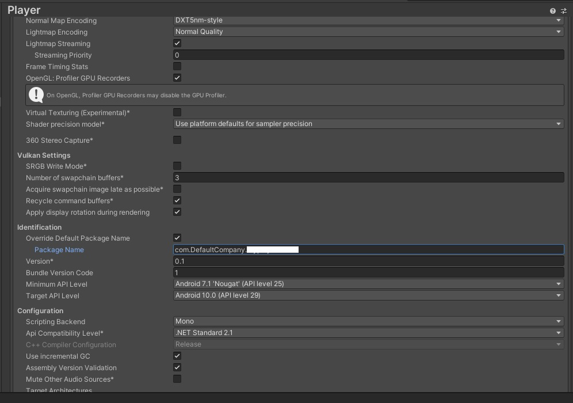Disable Use incremental GC
Viewport: 573px width, 403px height.
[177, 356]
